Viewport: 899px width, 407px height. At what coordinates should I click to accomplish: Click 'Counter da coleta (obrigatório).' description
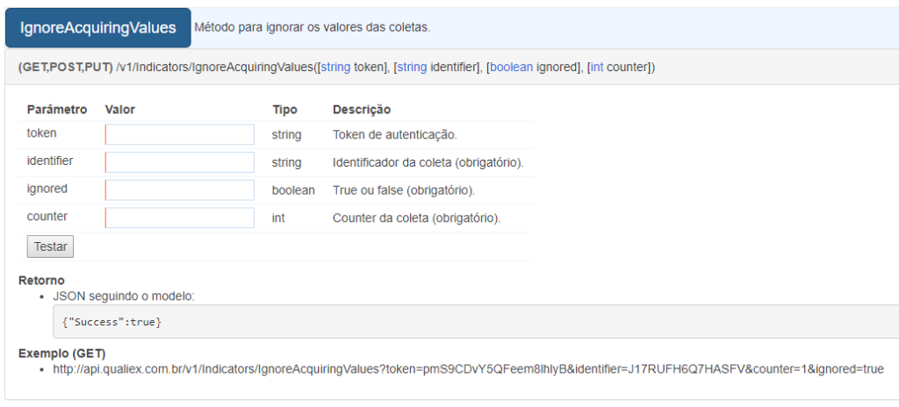(x=417, y=218)
